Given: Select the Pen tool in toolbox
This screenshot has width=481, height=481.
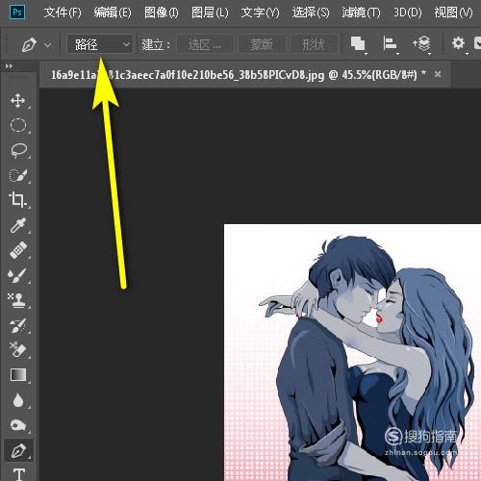Looking at the screenshot, I should coord(18,450).
